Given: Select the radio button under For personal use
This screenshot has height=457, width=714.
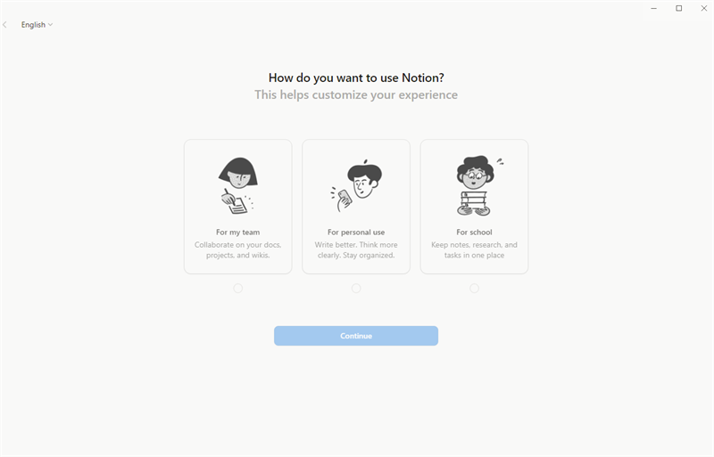Looking at the screenshot, I should pyautogui.click(x=356, y=289).
